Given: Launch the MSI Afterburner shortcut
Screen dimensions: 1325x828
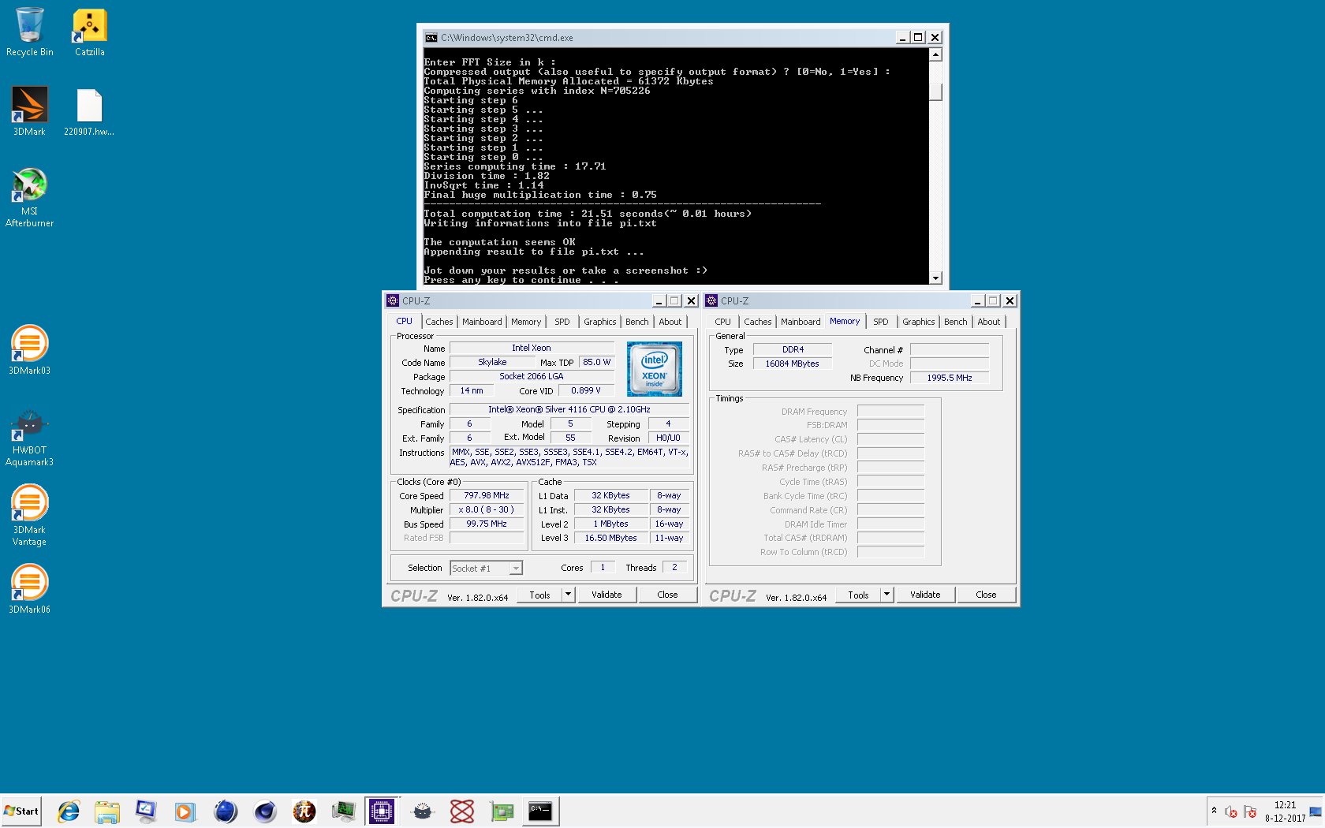Looking at the screenshot, I should [x=30, y=197].
